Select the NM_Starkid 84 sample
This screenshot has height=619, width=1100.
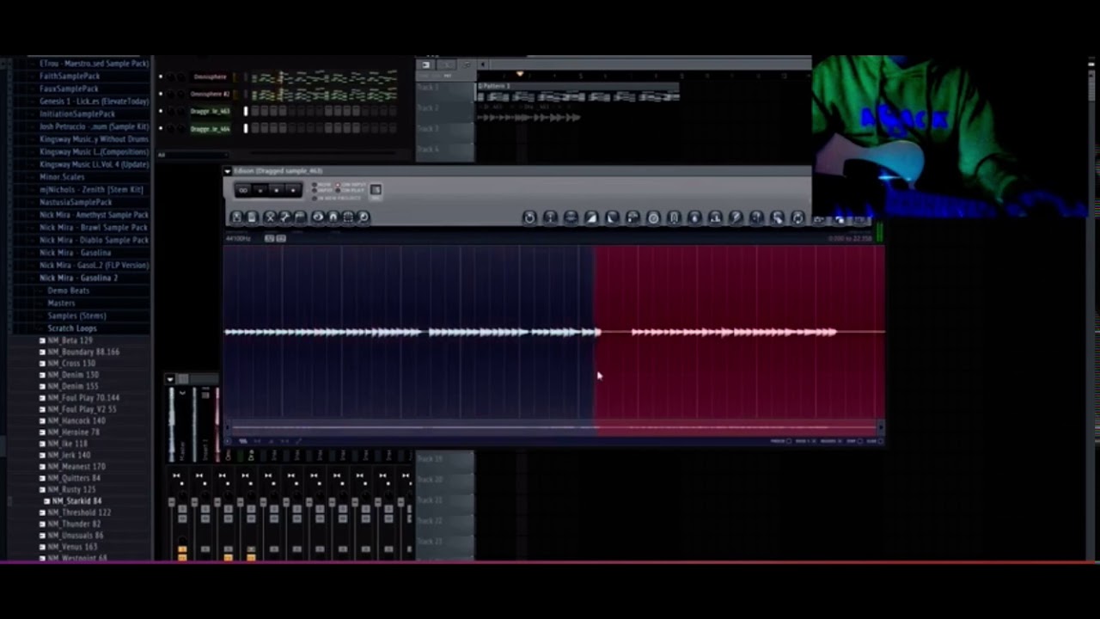[x=76, y=500]
